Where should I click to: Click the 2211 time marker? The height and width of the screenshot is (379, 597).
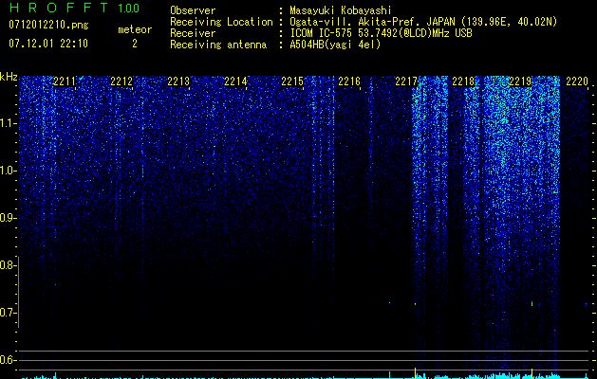tap(65, 81)
